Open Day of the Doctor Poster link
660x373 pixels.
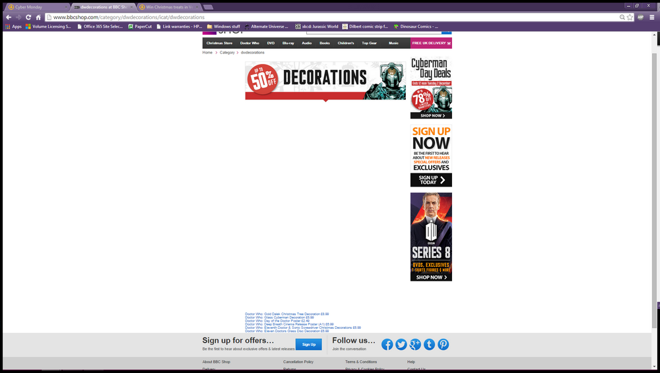277,321
